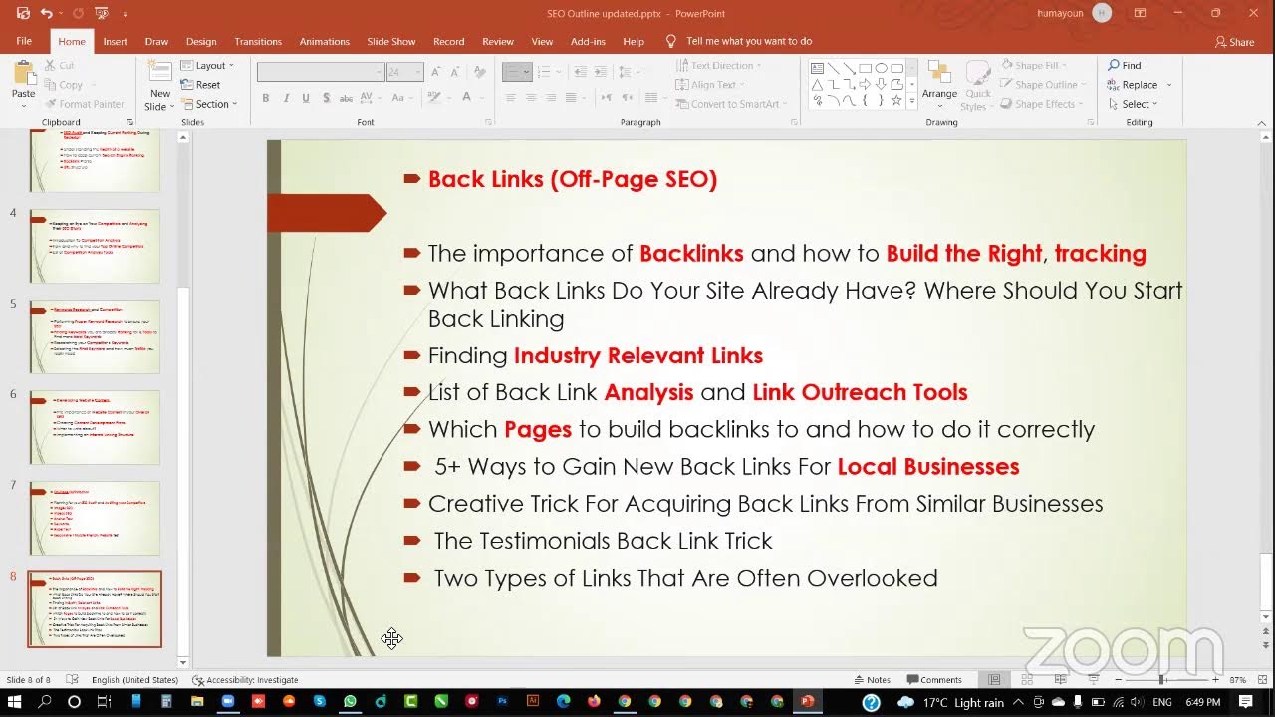Toggle the Comments pane in status bar

point(933,680)
